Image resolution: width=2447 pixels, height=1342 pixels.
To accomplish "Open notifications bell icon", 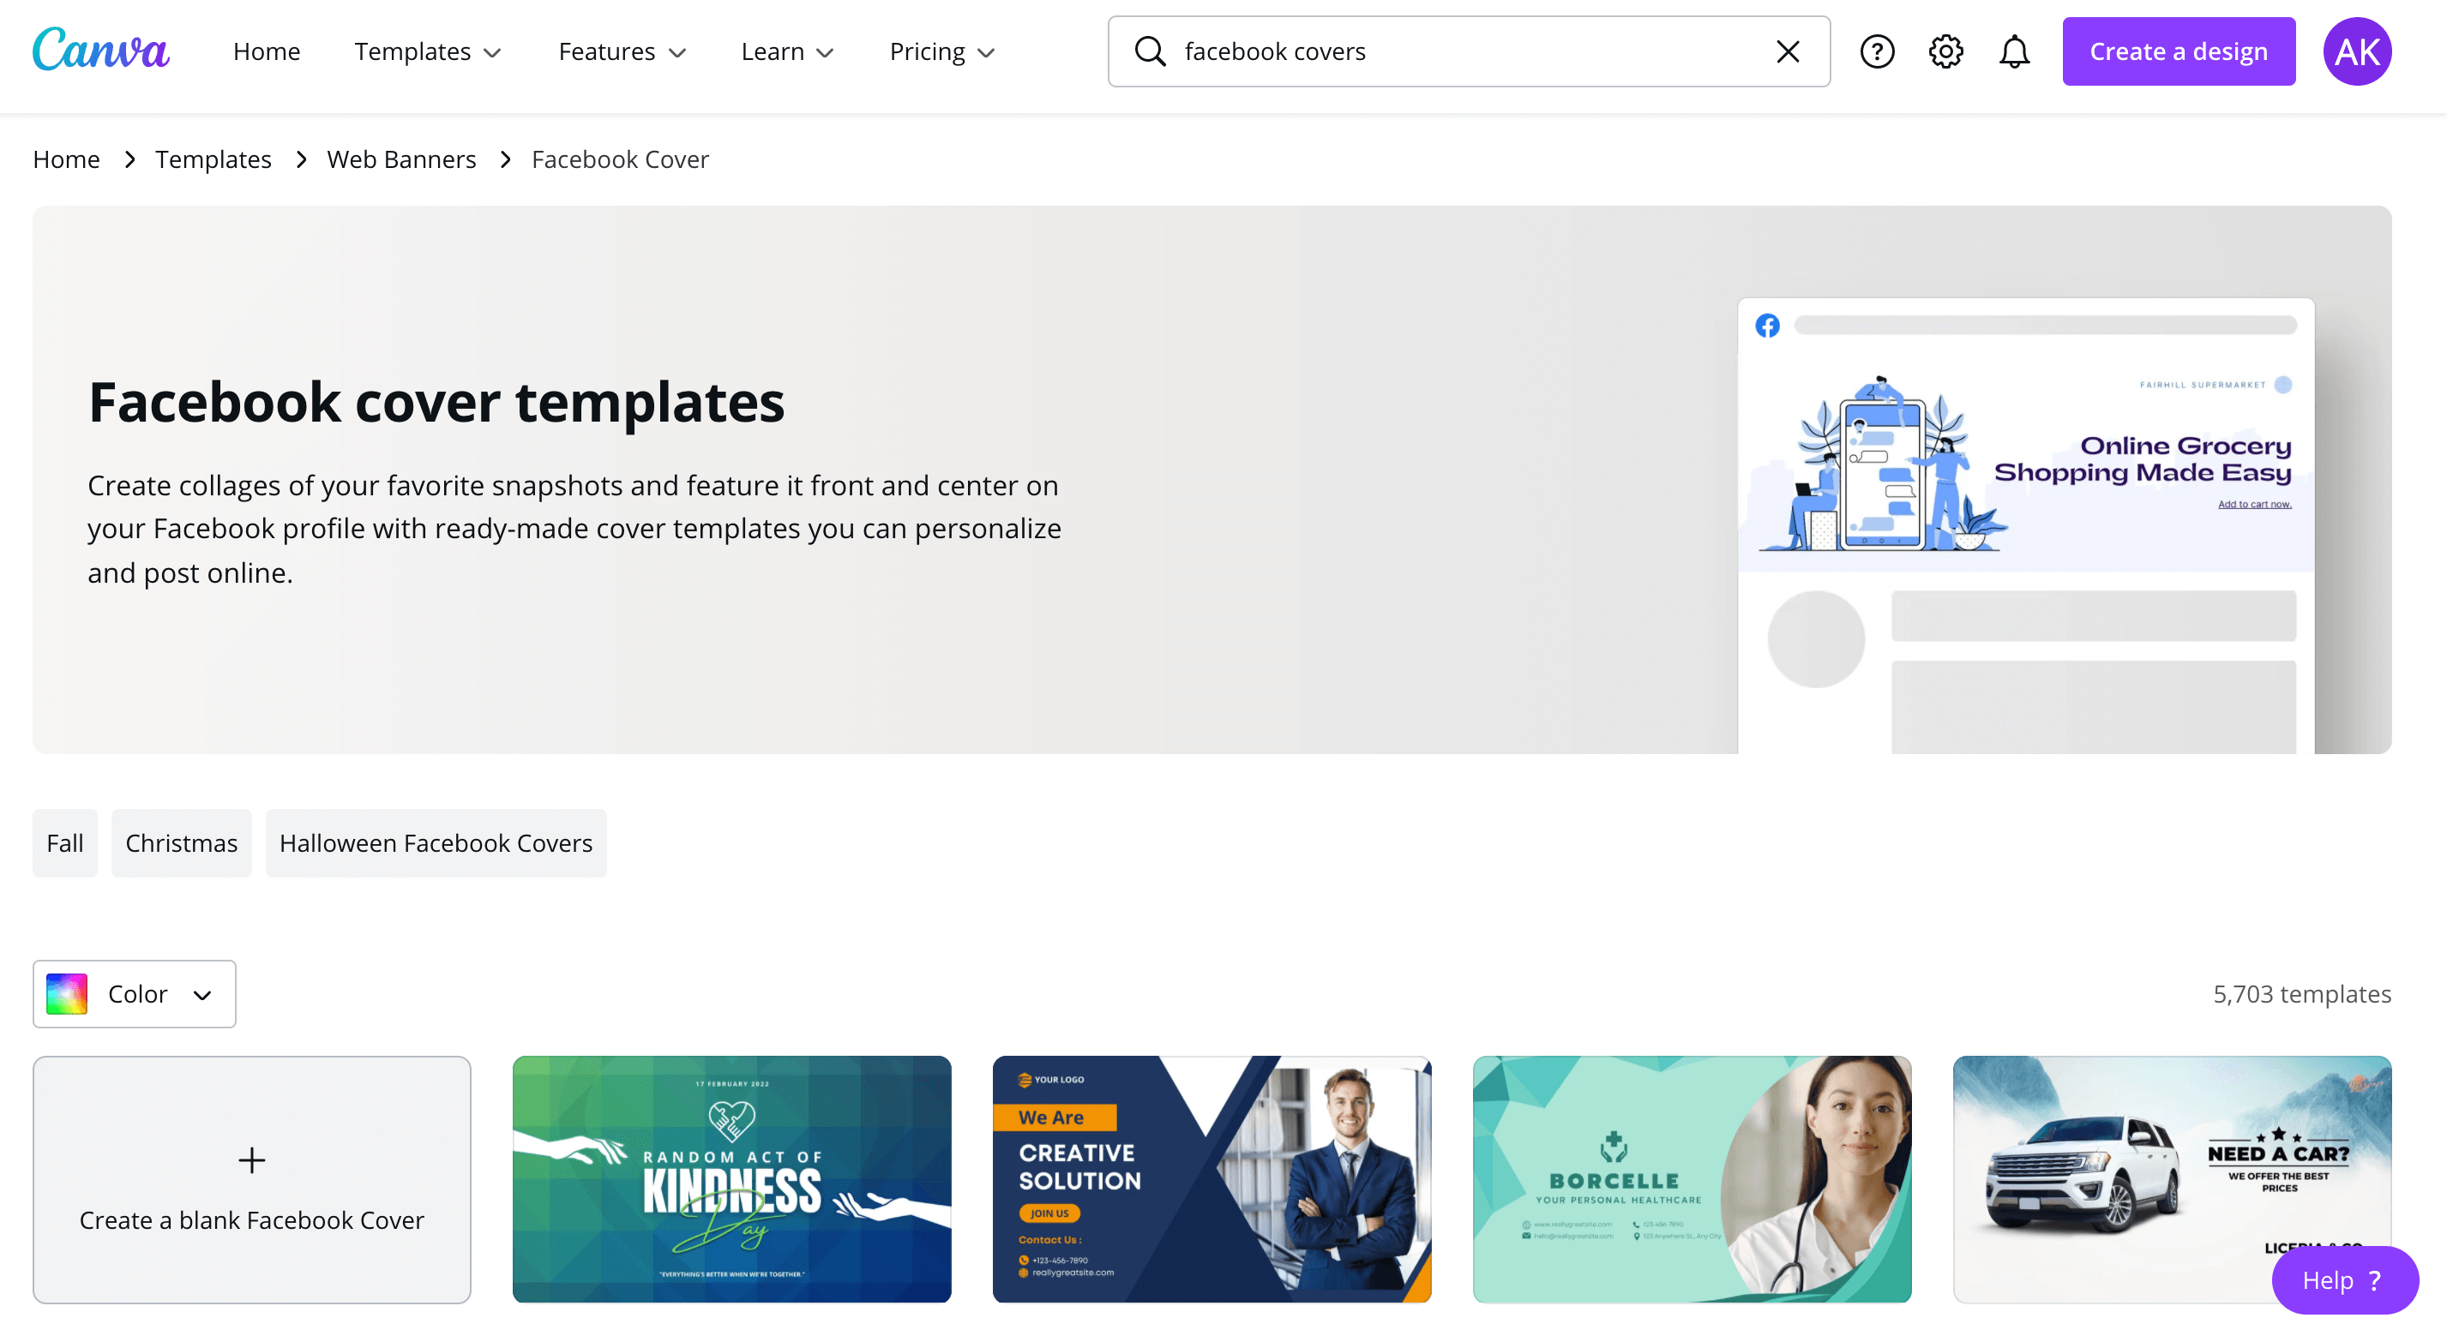I will point(2013,51).
